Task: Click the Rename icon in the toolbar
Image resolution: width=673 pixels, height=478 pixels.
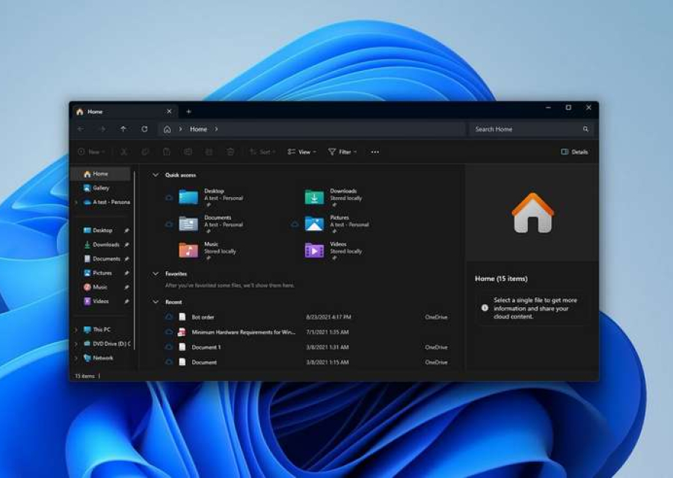Action: click(x=188, y=152)
